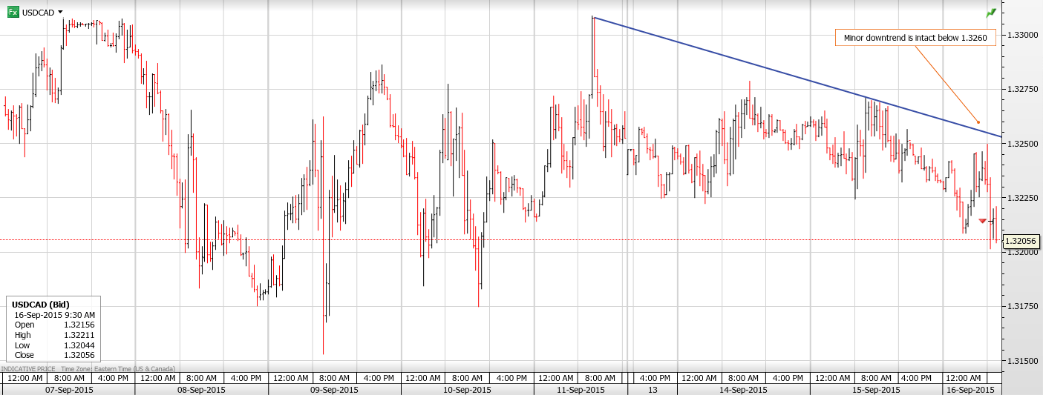Click the orange dot at annotation arrow tip

[978, 122]
